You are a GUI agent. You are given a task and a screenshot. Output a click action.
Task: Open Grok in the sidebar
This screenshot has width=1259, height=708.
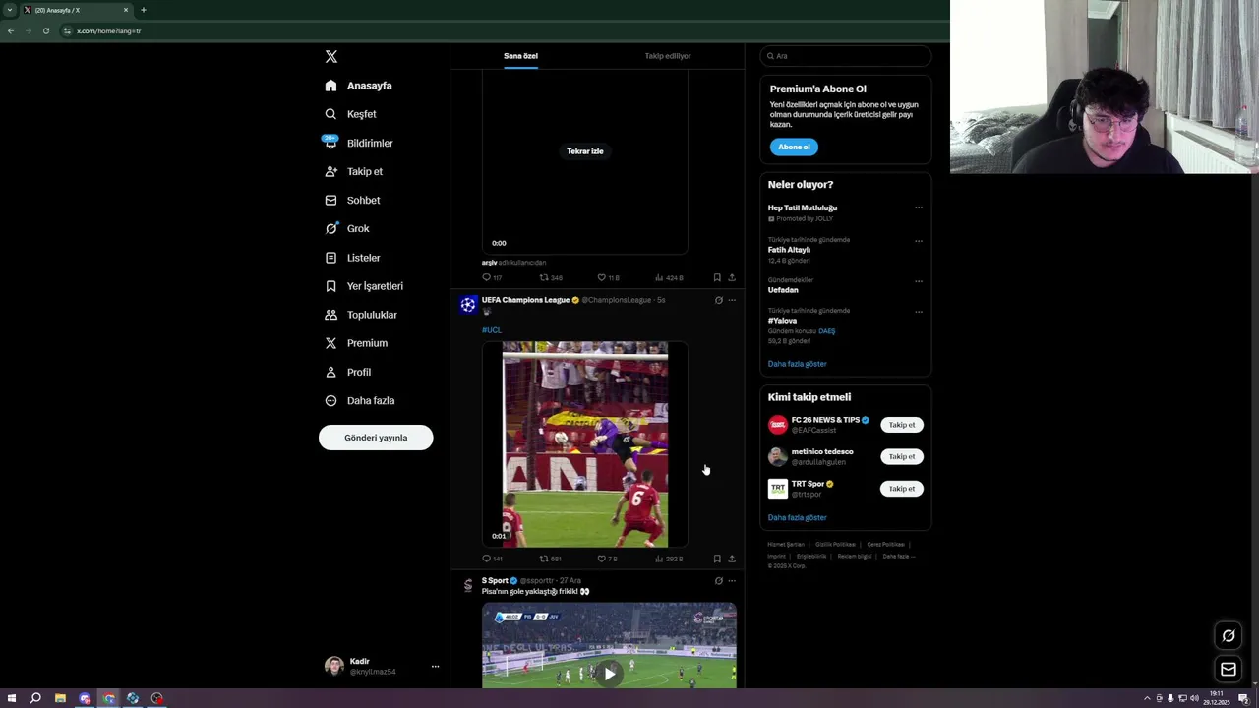coord(347,228)
